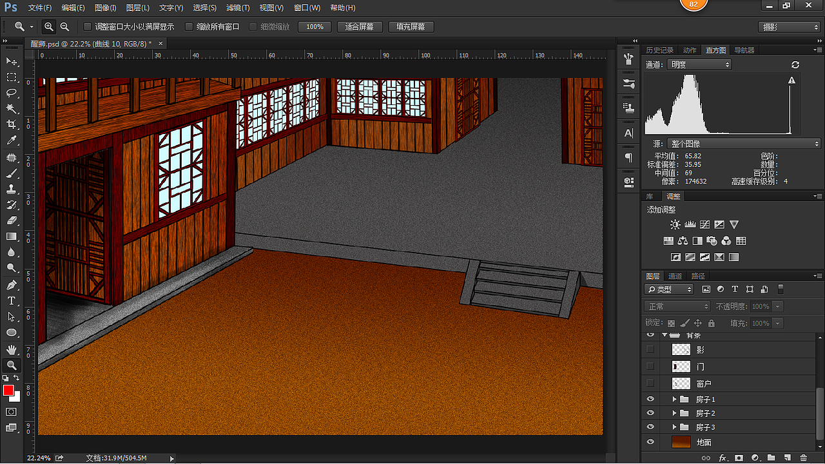Select the Ellipse shape tool
The width and height of the screenshot is (825, 464).
(x=12, y=333)
